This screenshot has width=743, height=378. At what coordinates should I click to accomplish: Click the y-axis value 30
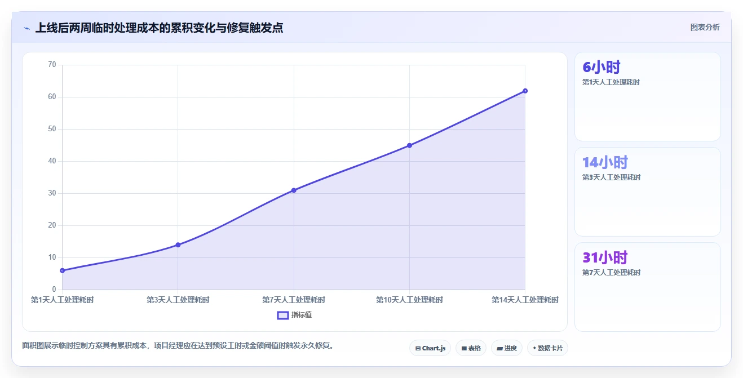click(52, 193)
